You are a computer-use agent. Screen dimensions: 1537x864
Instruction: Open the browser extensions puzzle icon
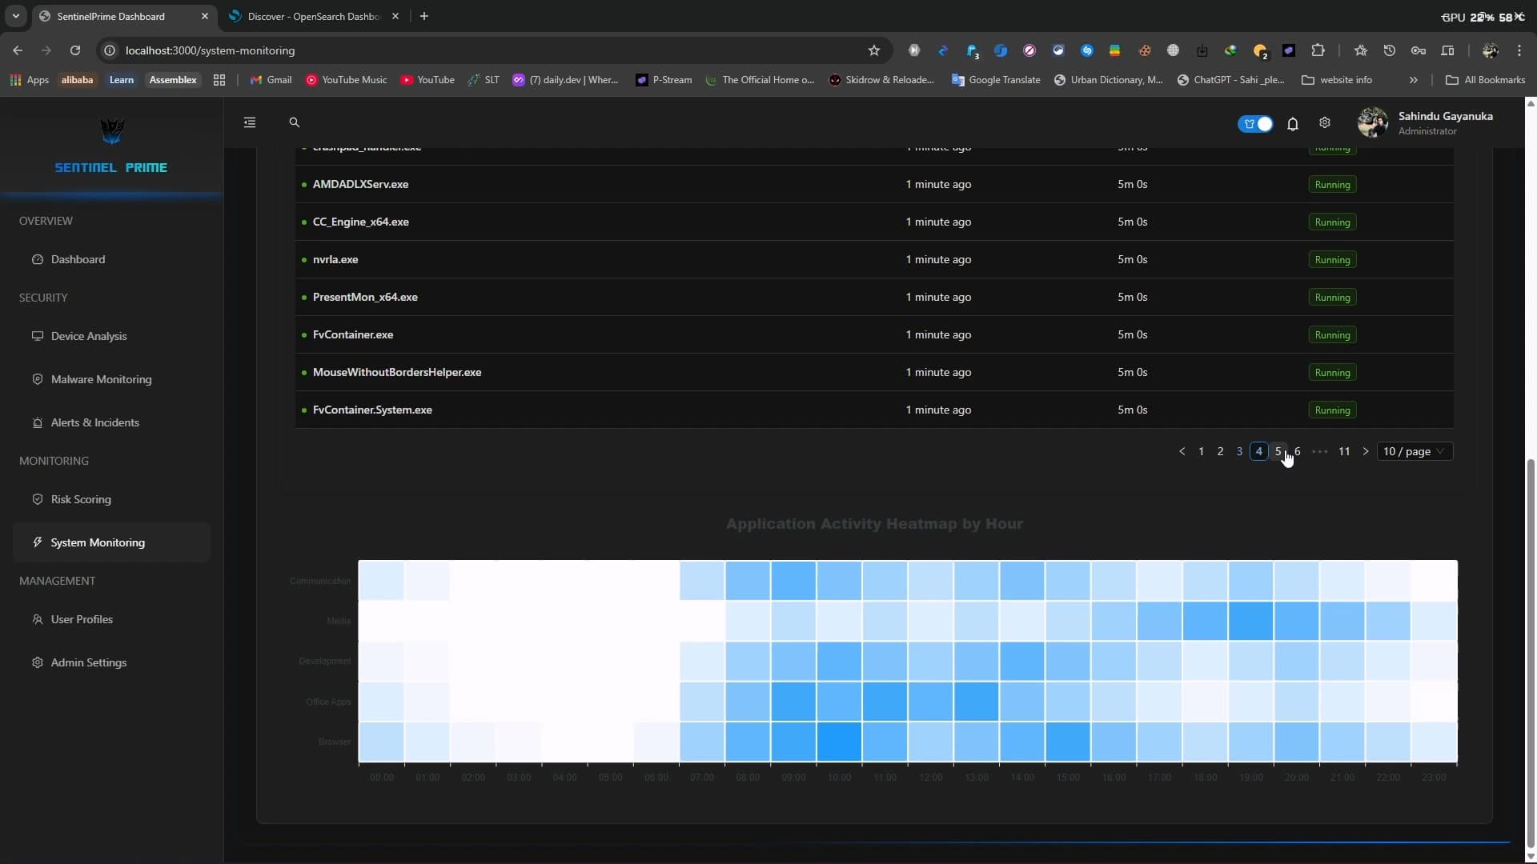(1318, 50)
